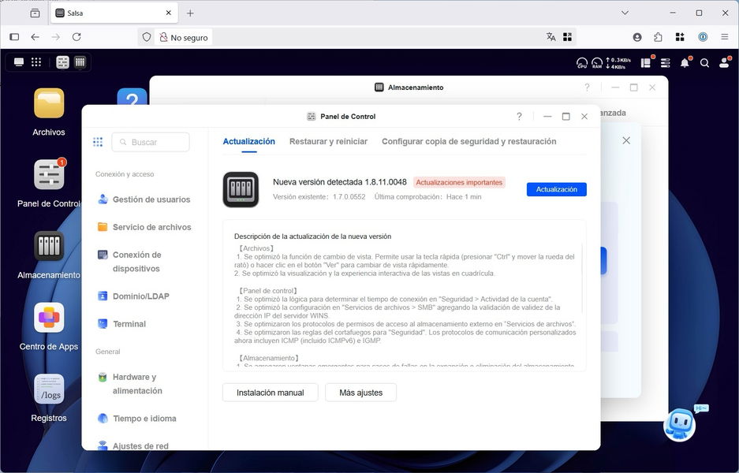Open the user account icon in top bar
The width and height of the screenshot is (739, 473).
click(724, 63)
